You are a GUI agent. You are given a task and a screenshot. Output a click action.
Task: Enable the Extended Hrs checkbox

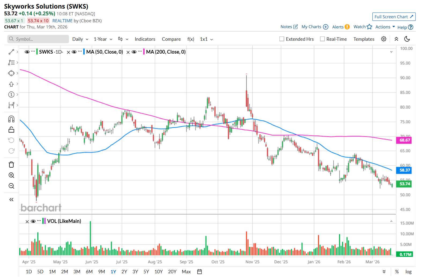tap(282, 39)
